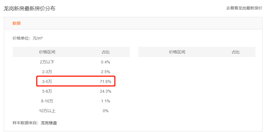Screen dimensions: 264x132
Task: Click the right 占比 column header
Action: (235, 52)
